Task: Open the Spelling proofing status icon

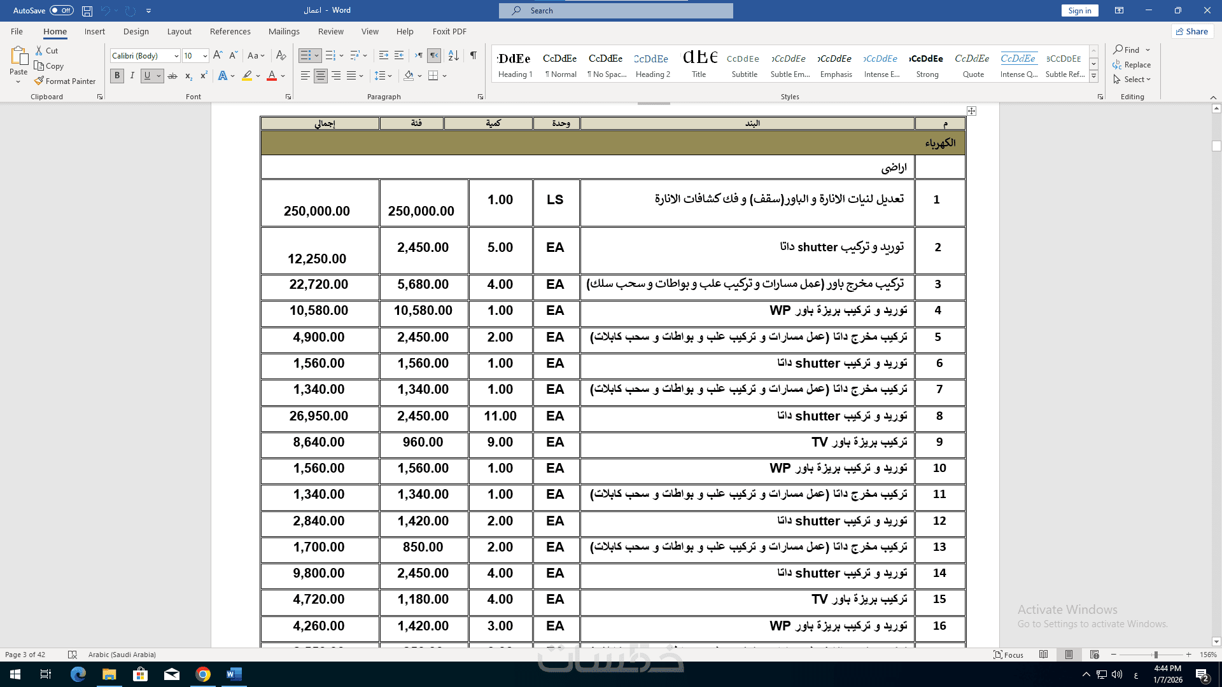Action: pos(73,655)
